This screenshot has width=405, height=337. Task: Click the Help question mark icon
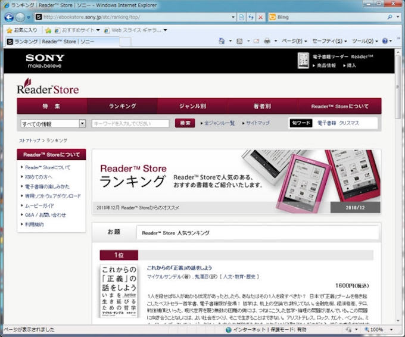385,41
